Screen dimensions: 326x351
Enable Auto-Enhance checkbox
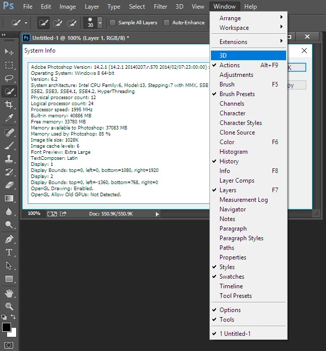(x=167, y=23)
